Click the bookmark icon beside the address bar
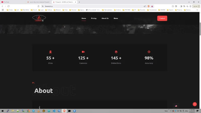Screen dimensions: 201x113 point(38,6)
